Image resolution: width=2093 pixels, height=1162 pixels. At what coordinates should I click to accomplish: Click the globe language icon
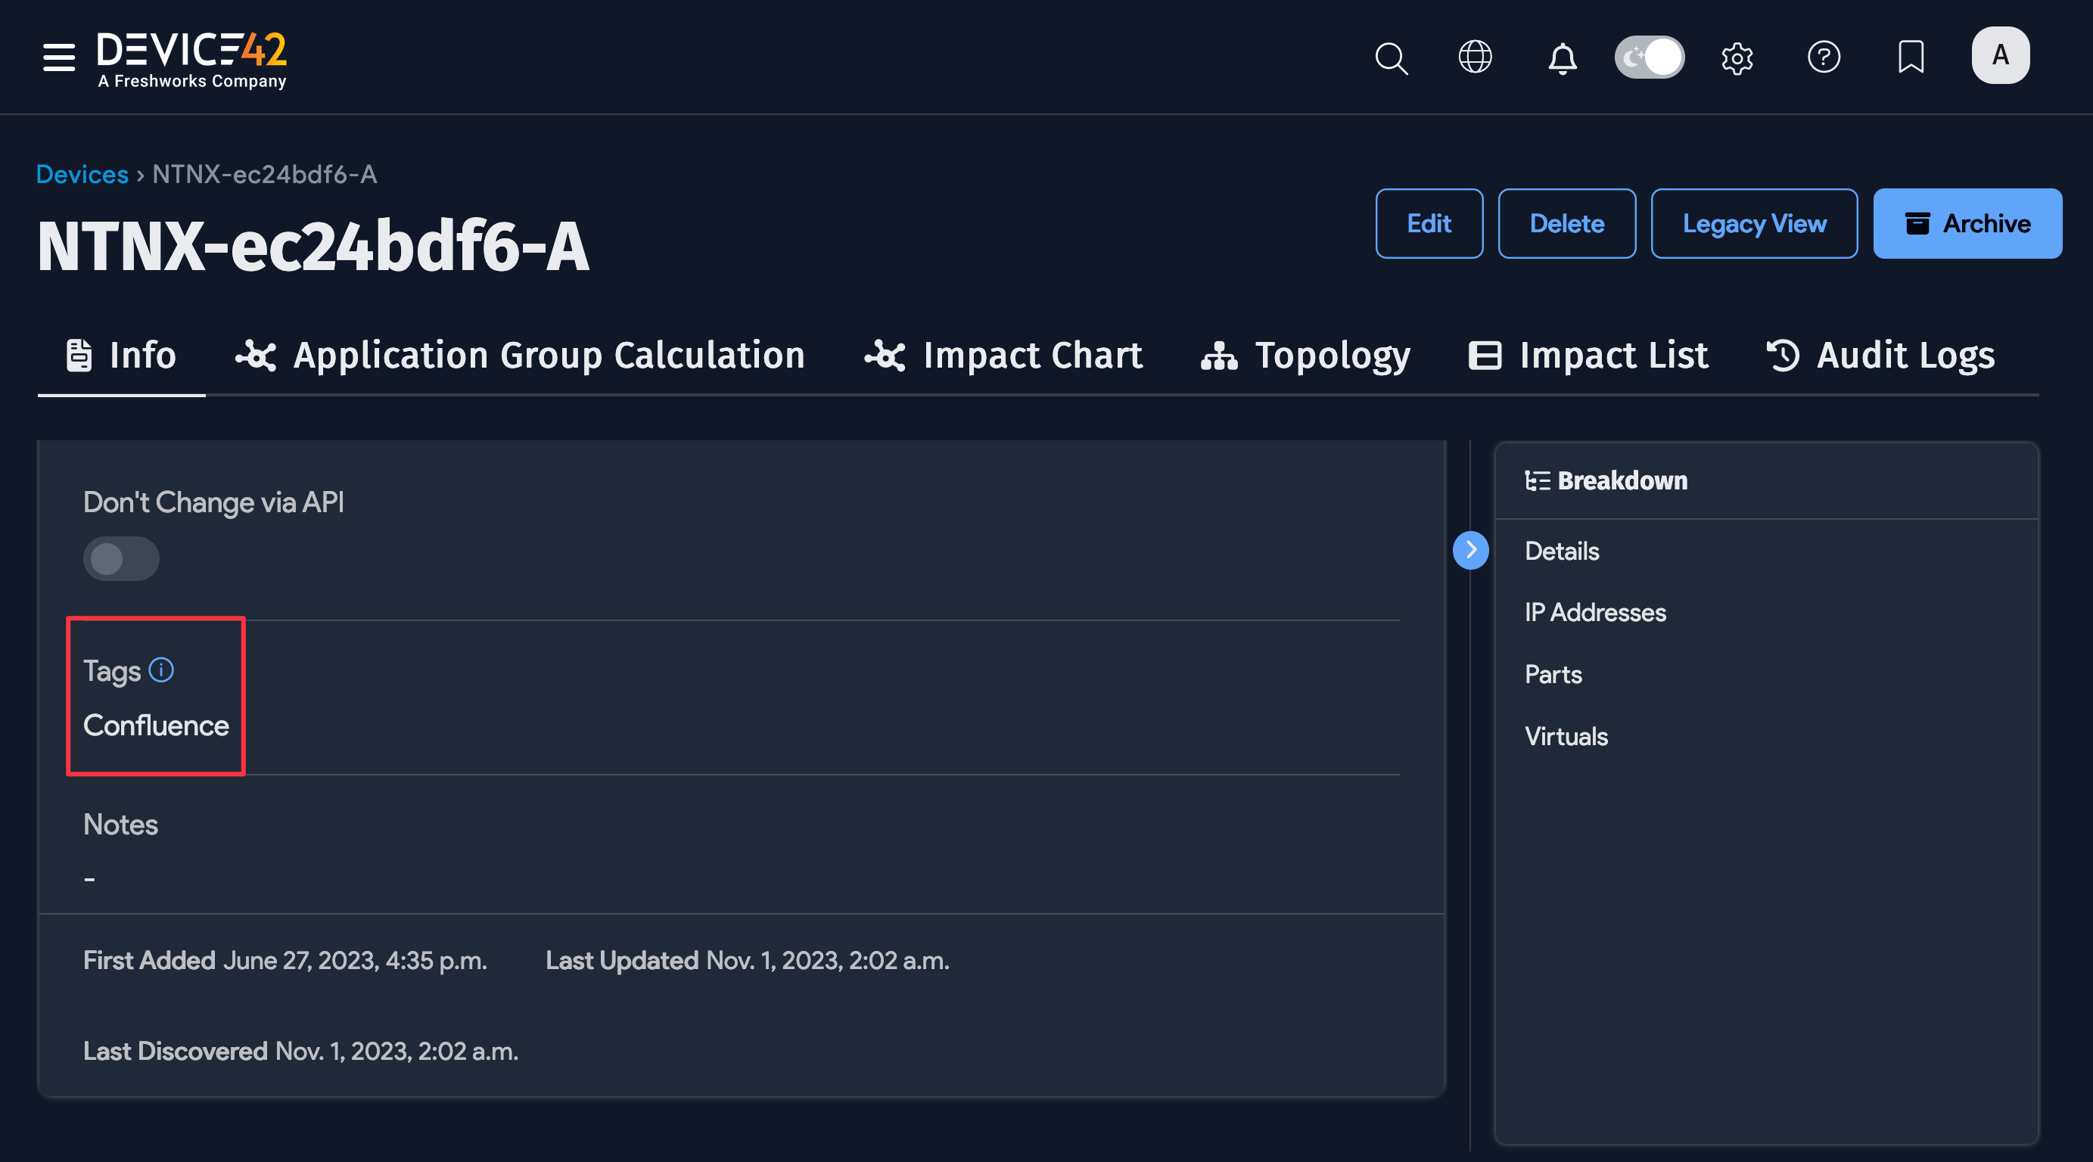click(1475, 57)
